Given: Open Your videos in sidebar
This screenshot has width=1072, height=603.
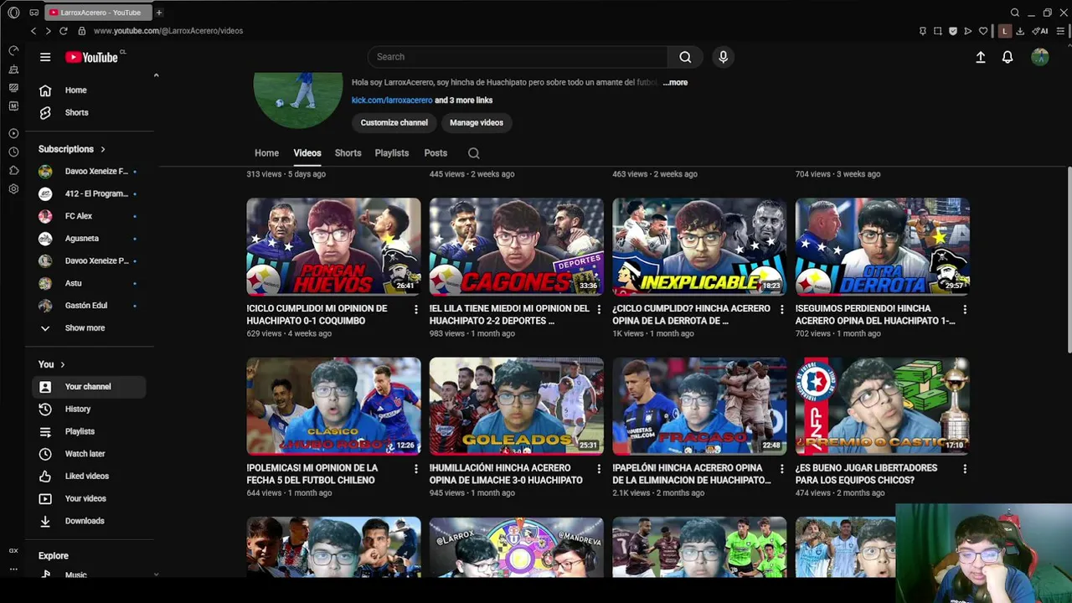Looking at the screenshot, I should pyautogui.click(x=89, y=498).
